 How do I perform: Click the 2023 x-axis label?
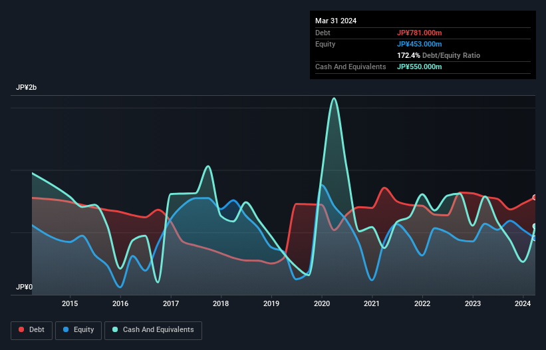click(x=473, y=303)
